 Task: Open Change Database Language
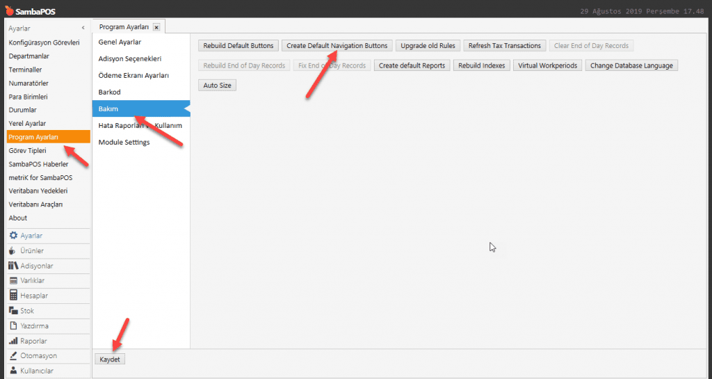coord(631,65)
